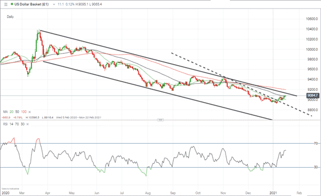
Task: Click the H 10396.3 range high
Action: pos(33,117)
